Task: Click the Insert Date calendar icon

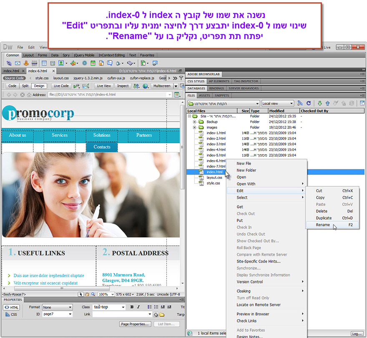Action: pyautogui.click(x=93, y=63)
